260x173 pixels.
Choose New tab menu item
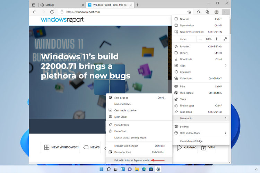[201, 19]
